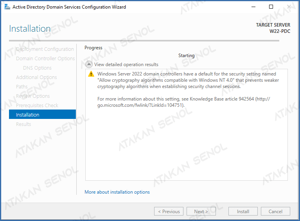Cancel the configuration wizard
300x221 pixels.
point(275,212)
